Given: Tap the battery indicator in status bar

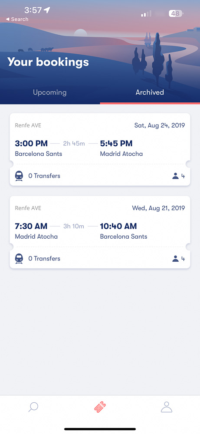Looking at the screenshot, I should (x=176, y=13).
